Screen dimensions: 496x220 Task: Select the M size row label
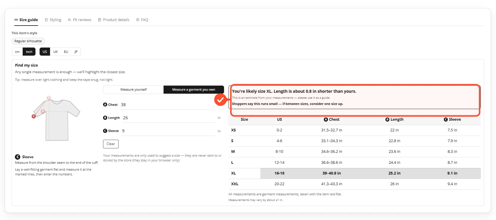pyautogui.click(x=233, y=152)
